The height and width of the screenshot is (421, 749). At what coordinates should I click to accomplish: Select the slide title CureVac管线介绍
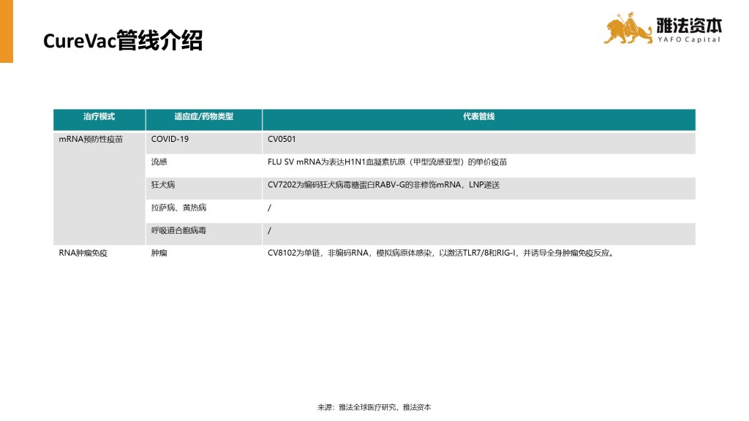point(123,41)
